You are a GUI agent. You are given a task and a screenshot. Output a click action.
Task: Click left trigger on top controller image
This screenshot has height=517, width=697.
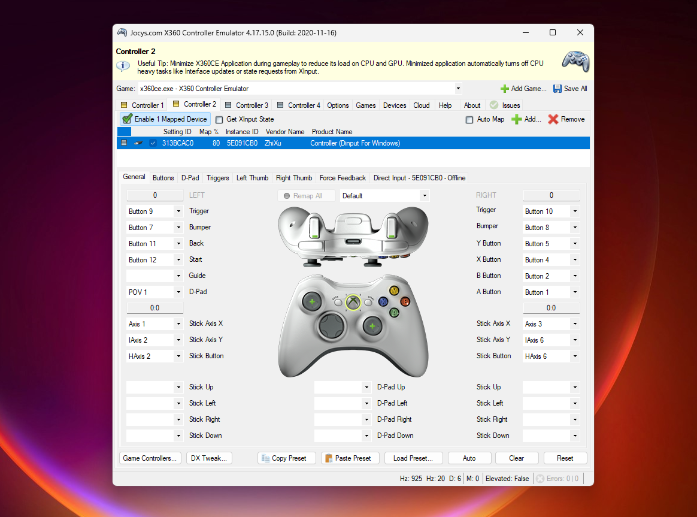pos(314,226)
